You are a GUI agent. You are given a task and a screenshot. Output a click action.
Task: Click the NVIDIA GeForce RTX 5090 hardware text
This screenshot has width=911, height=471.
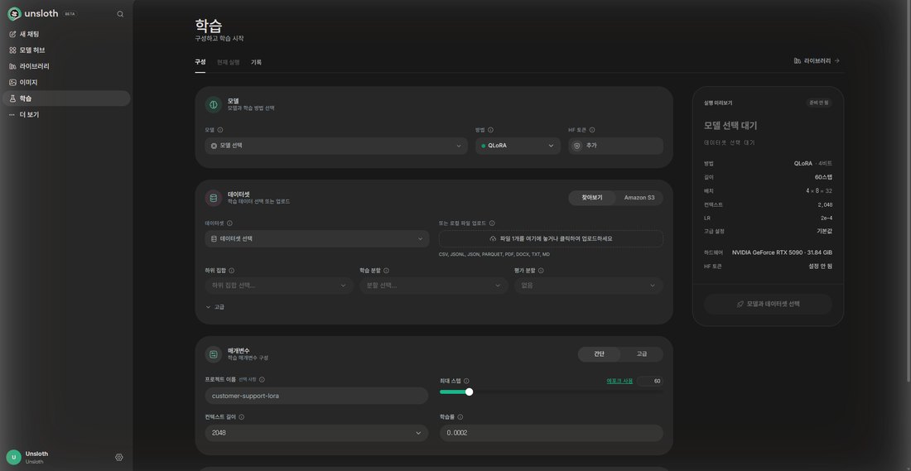coord(782,252)
